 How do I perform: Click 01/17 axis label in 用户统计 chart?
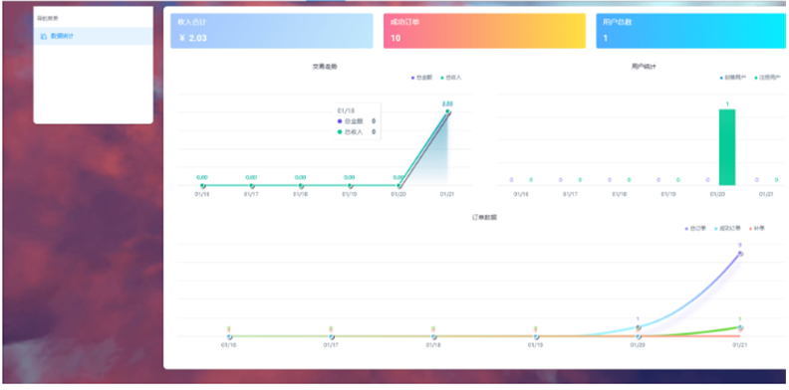[570, 194]
